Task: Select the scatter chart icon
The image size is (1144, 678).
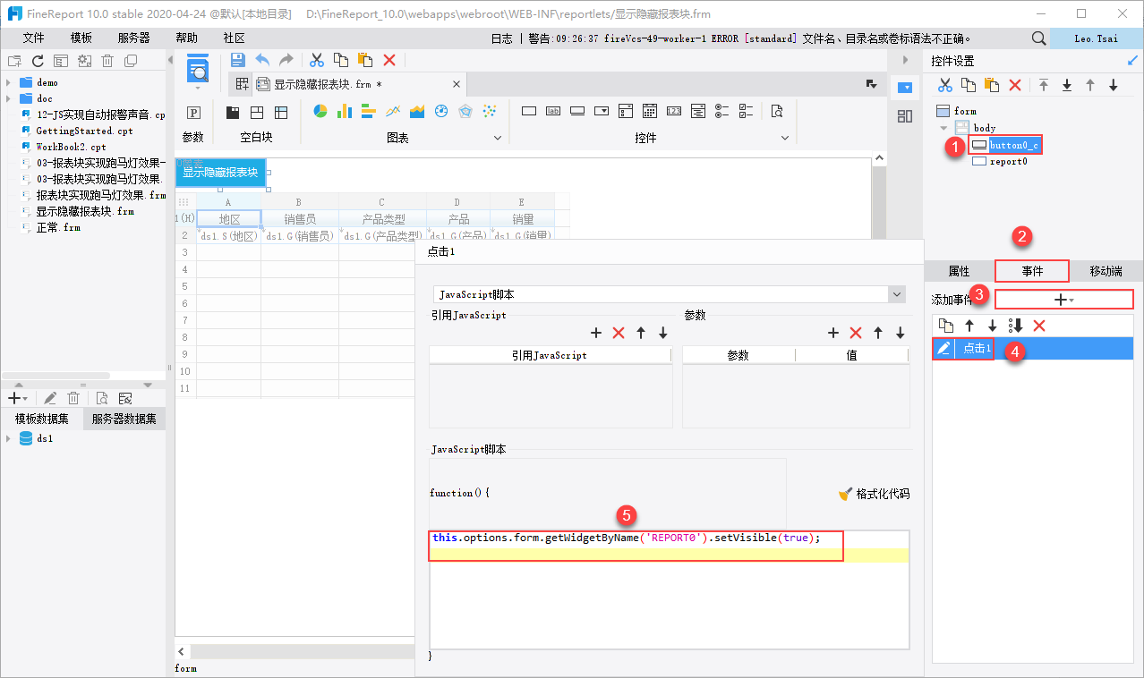Action: click(489, 111)
